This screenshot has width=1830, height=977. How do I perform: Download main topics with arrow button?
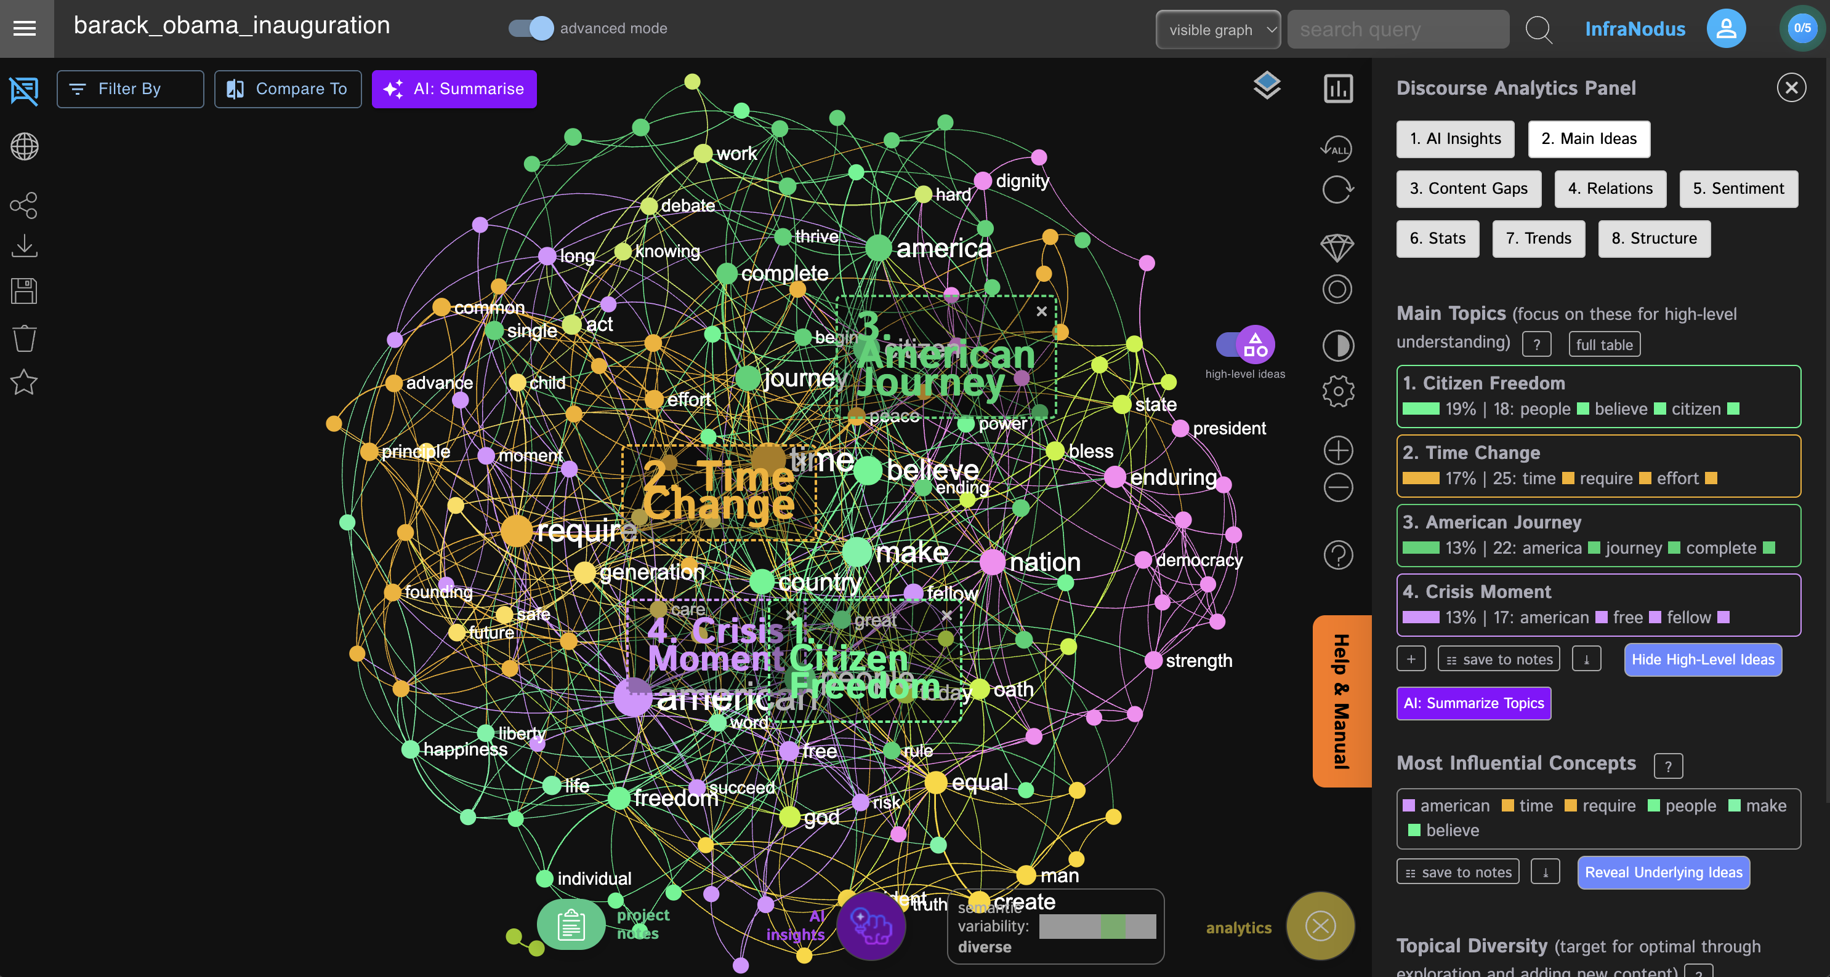click(1586, 659)
